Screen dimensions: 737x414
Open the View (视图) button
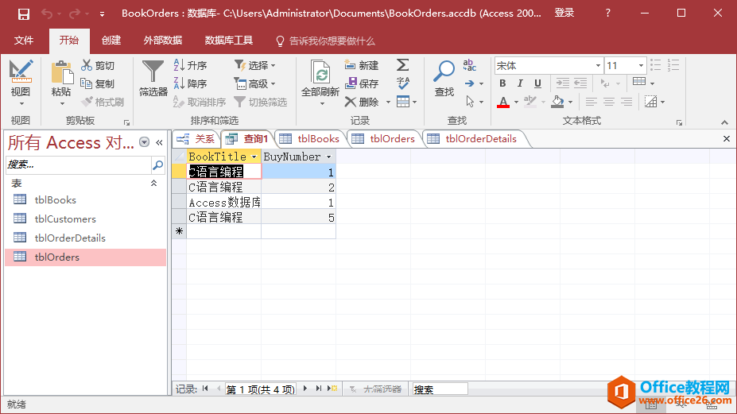(21, 82)
